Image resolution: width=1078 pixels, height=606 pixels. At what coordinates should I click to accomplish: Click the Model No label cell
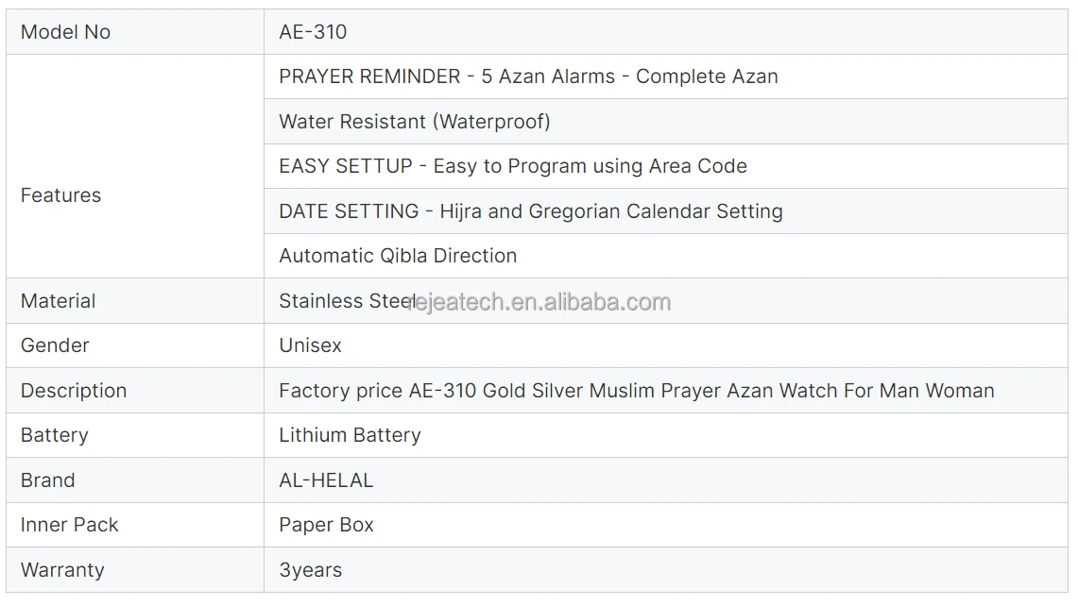click(135, 31)
